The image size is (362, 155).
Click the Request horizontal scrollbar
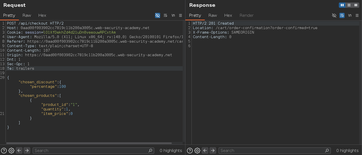click(89, 143)
